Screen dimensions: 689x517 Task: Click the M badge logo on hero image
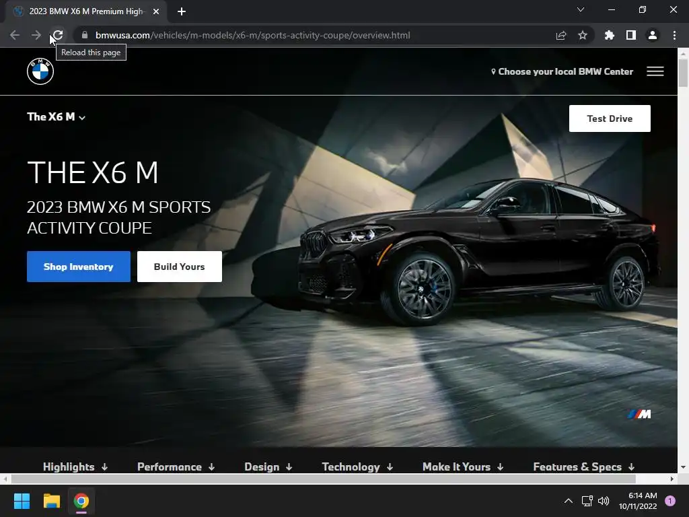click(x=639, y=414)
